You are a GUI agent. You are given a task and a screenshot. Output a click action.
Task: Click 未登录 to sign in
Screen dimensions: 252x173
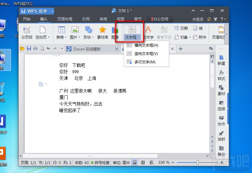tap(198, 19)
